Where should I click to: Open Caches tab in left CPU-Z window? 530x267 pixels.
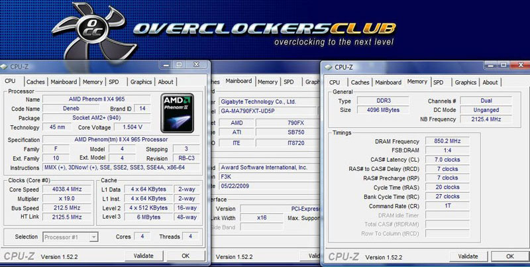(36, 81)
